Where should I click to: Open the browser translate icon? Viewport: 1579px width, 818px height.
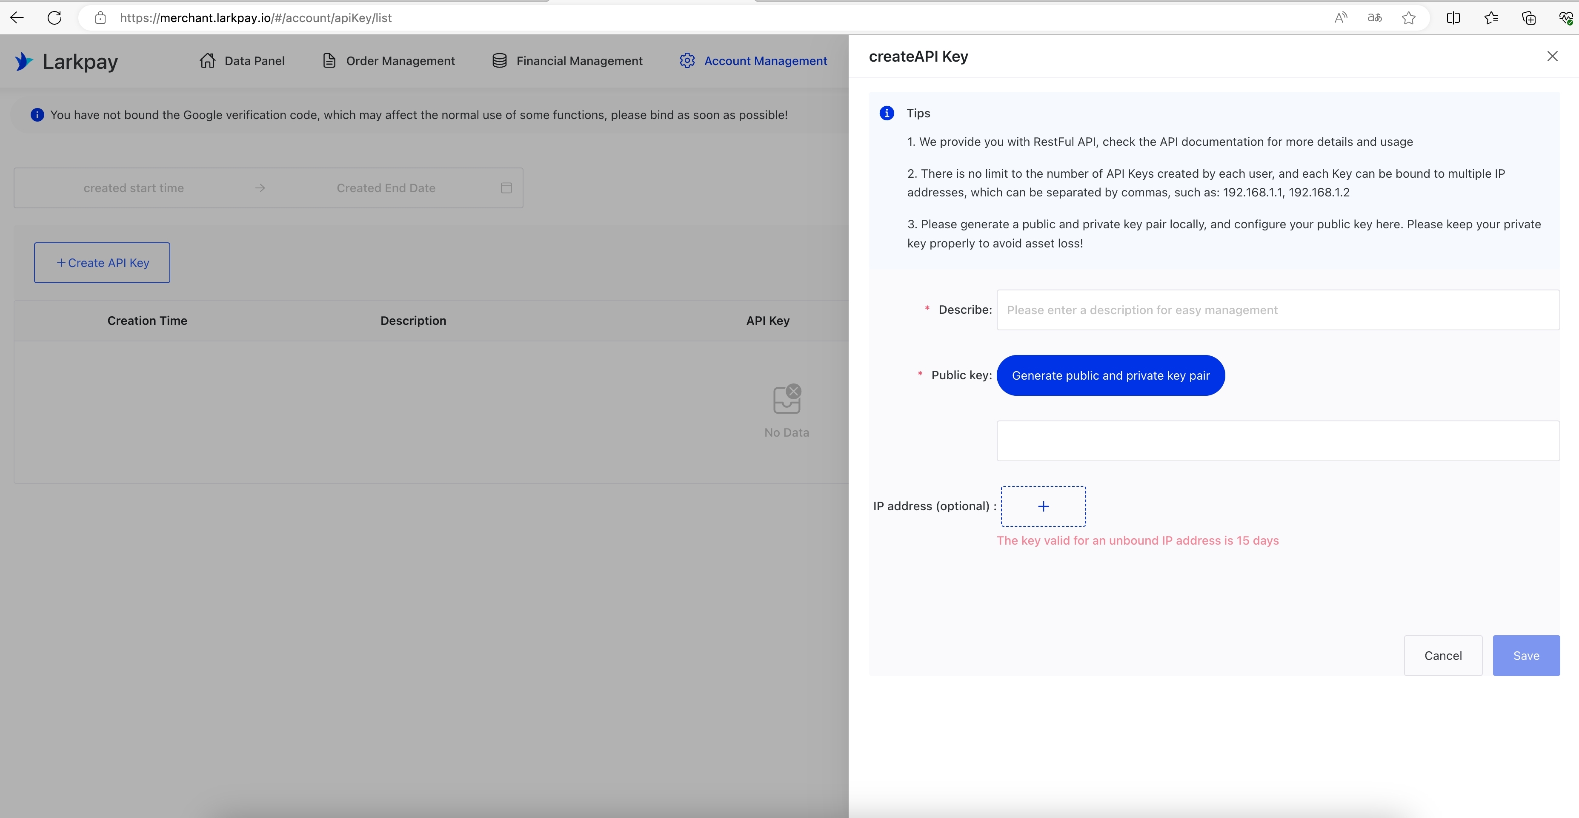[1374, 18]
